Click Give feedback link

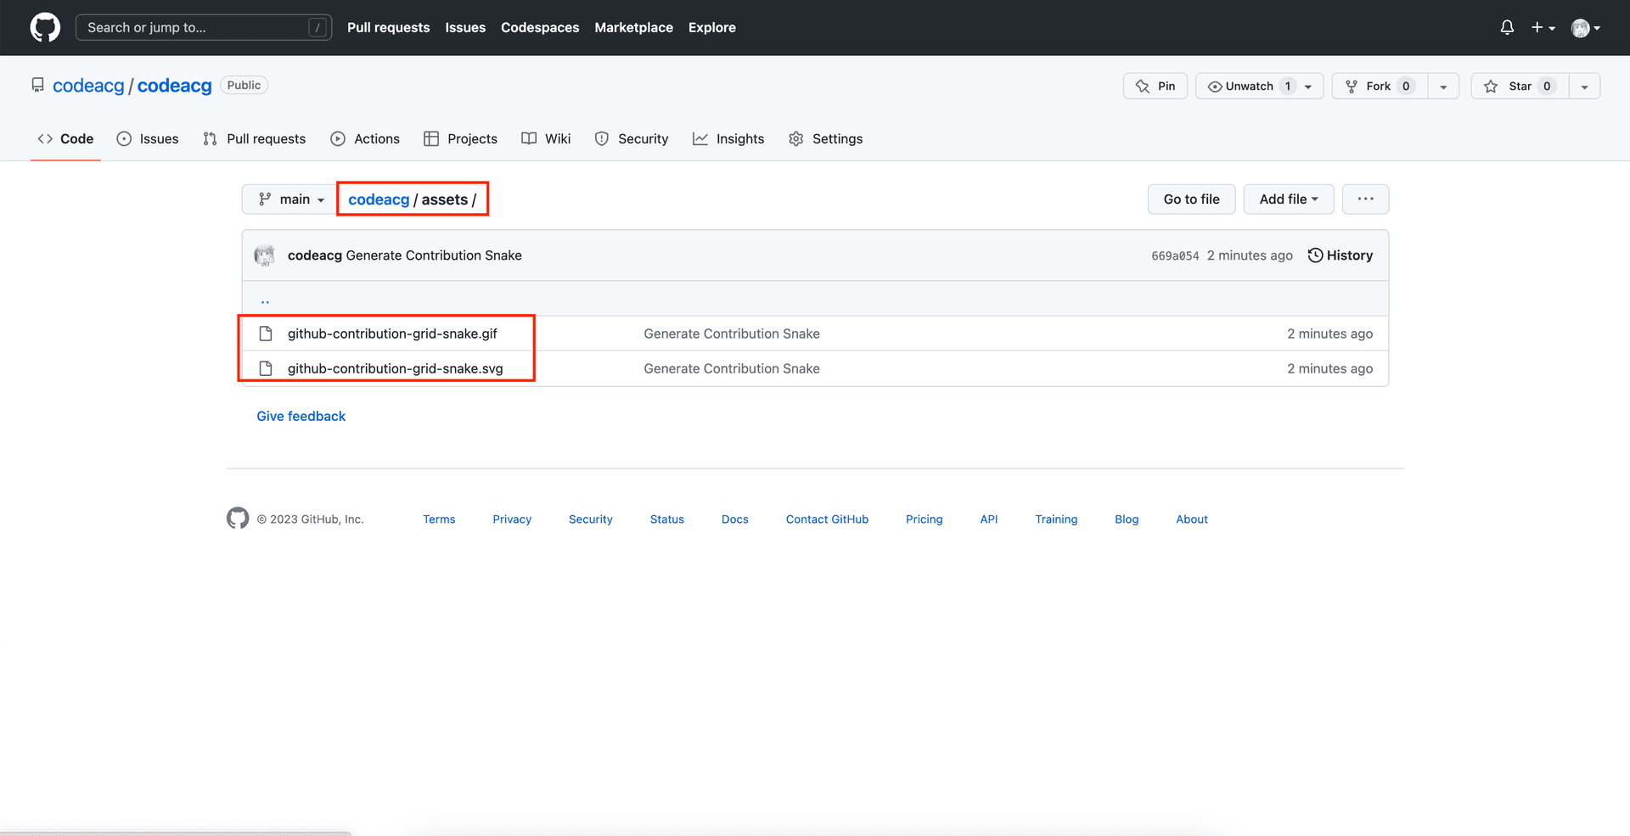coord(301,416)
